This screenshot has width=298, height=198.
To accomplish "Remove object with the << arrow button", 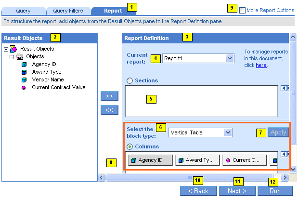I will (x=109, y=110).
